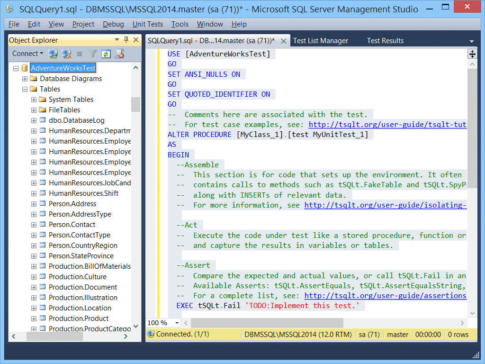Open Object Explorer window position dropdown
The height and width of the screenshot is (364, 485).
click(117, 40)
